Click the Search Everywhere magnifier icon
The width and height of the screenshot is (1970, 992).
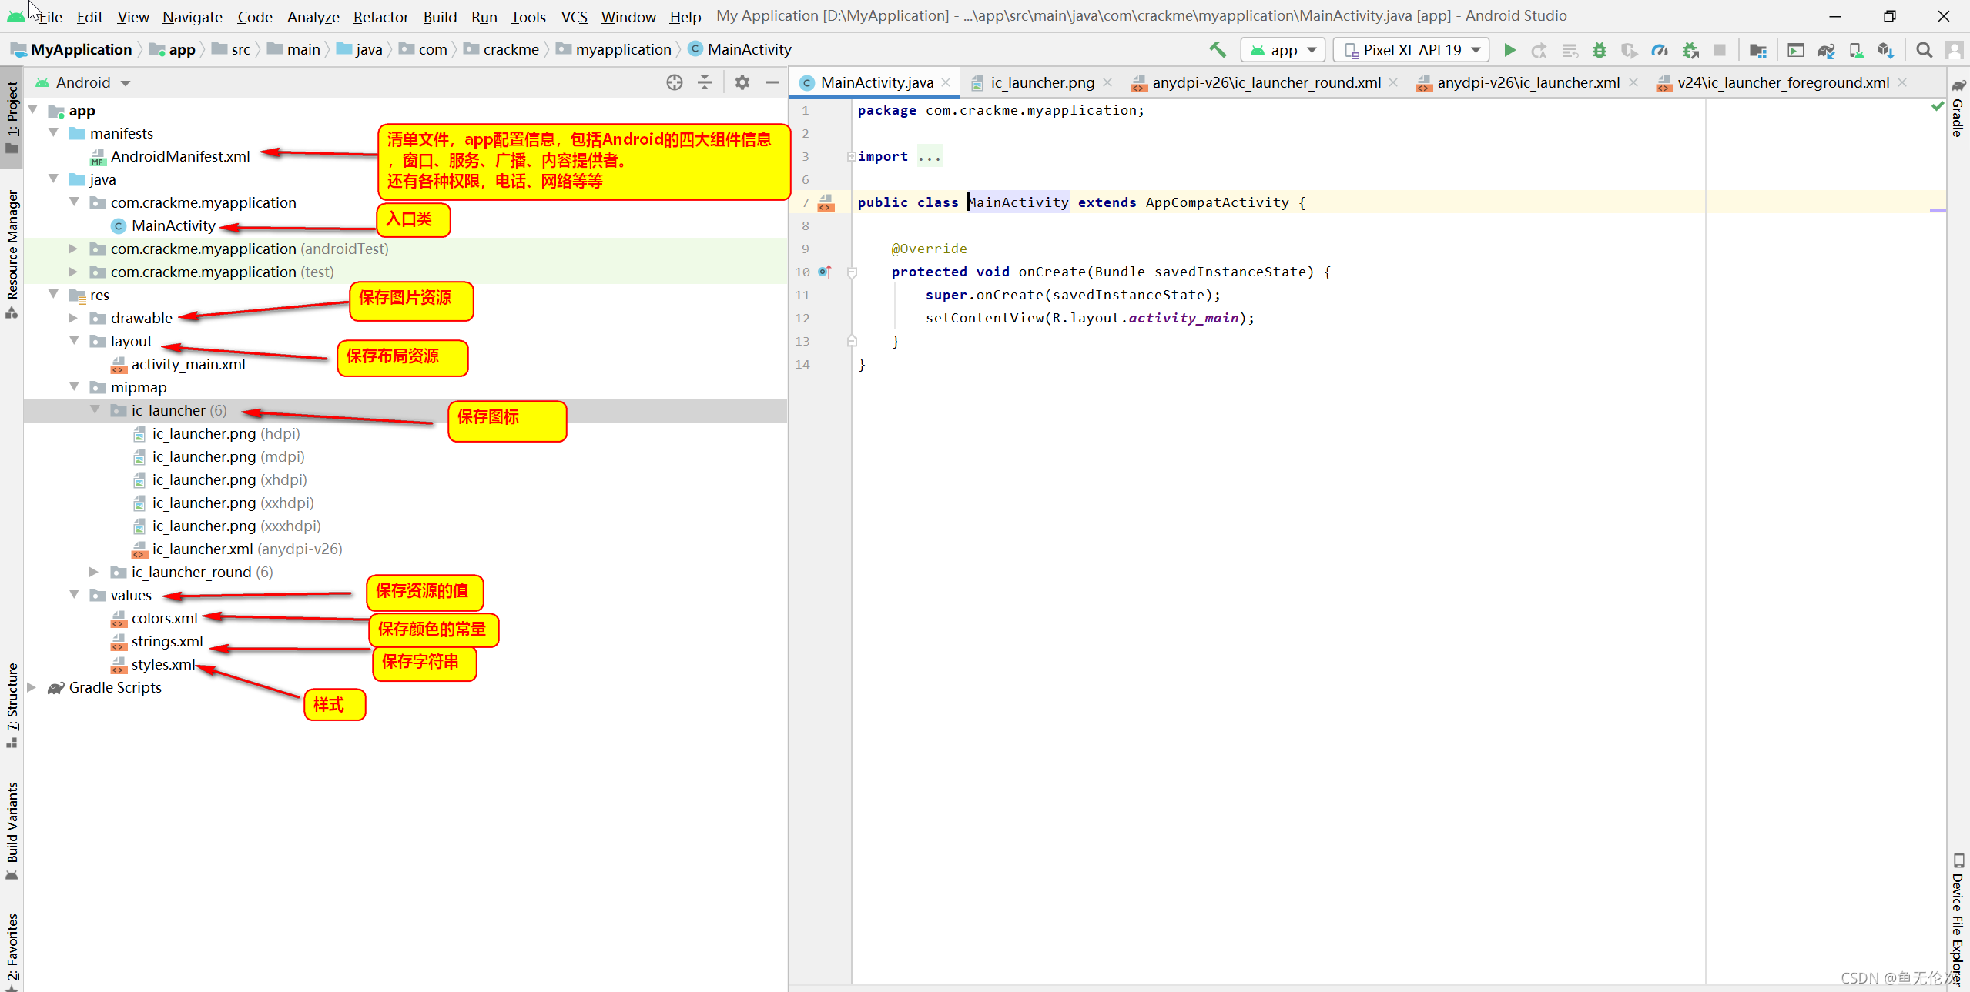point(1924,50)
